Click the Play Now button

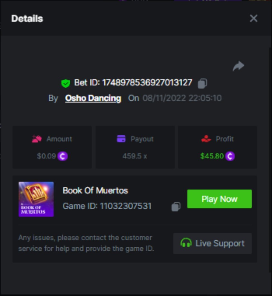[x=219, y=199]
